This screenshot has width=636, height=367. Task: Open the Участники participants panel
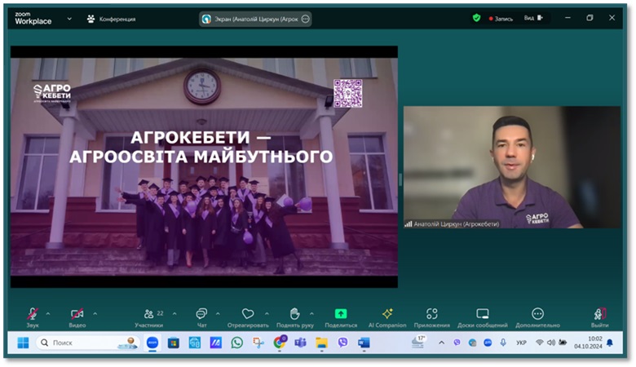149,317
